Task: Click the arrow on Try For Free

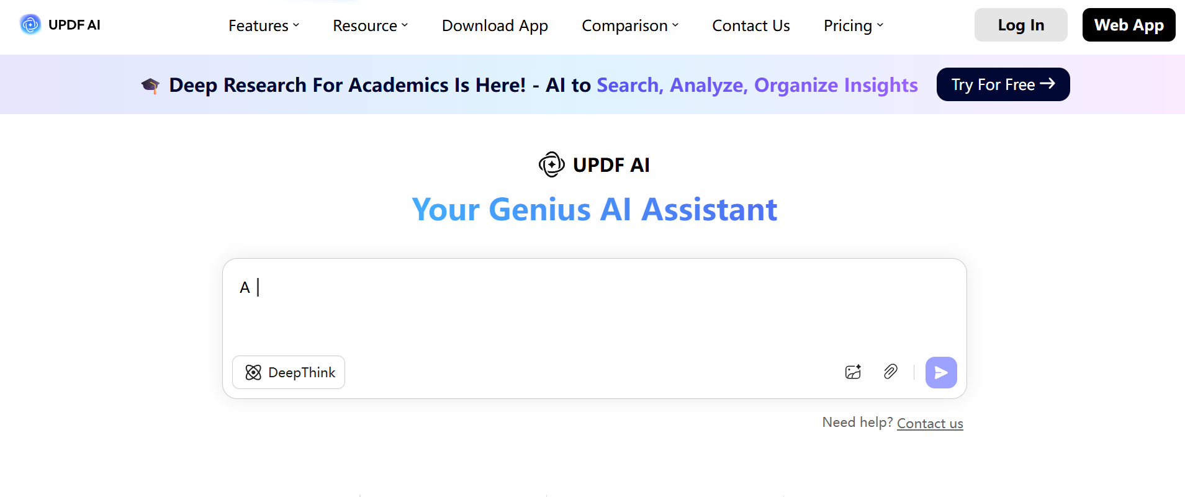Action: 1048,84
